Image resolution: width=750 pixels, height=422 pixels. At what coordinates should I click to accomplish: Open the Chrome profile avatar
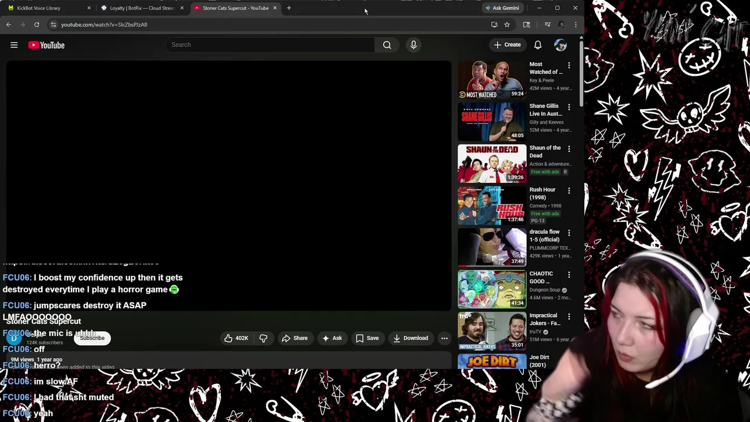[x=561, y=25]
